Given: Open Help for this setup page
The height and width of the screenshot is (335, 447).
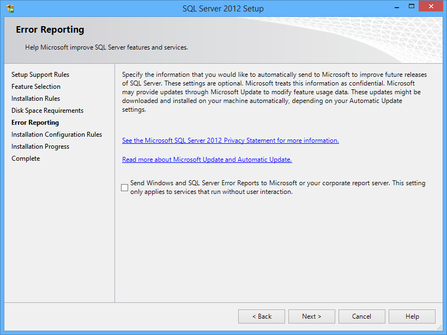Looking at the screenshot, I should click(412, 316).
